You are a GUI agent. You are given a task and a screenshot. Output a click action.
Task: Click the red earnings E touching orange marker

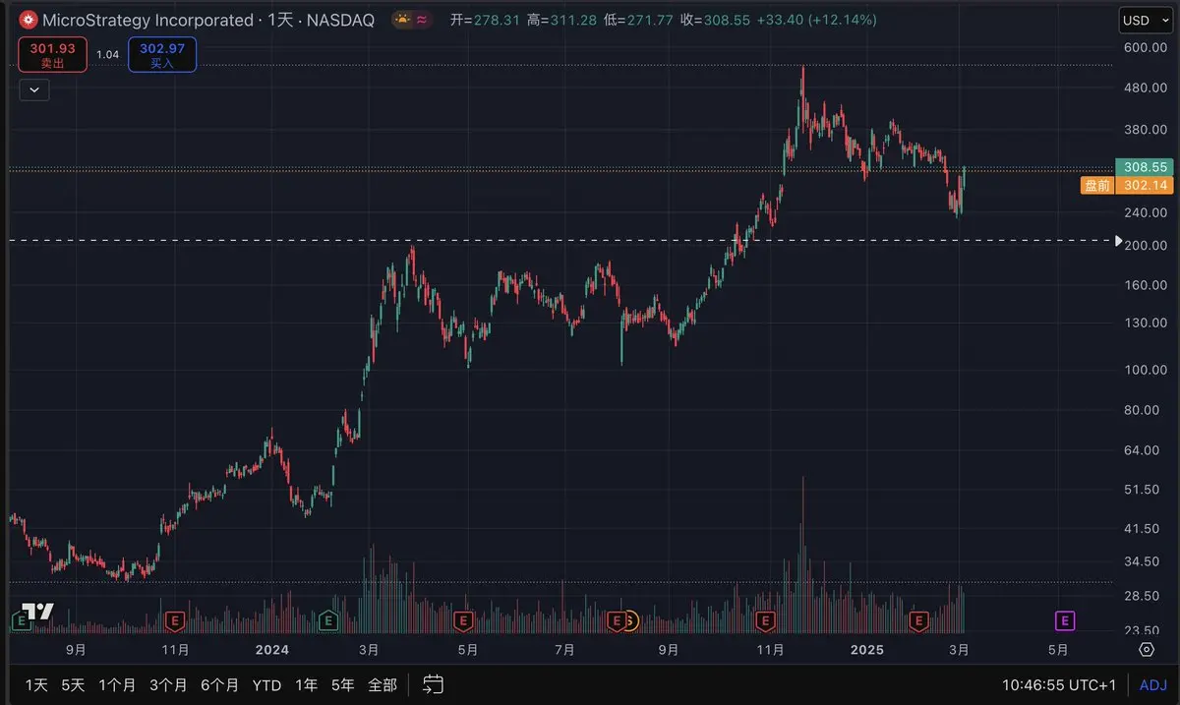616,620
